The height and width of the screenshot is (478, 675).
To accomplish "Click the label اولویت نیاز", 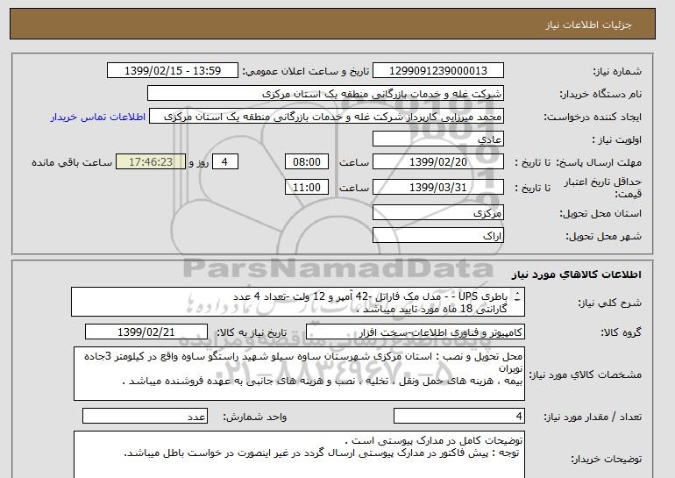I will 617,140.
